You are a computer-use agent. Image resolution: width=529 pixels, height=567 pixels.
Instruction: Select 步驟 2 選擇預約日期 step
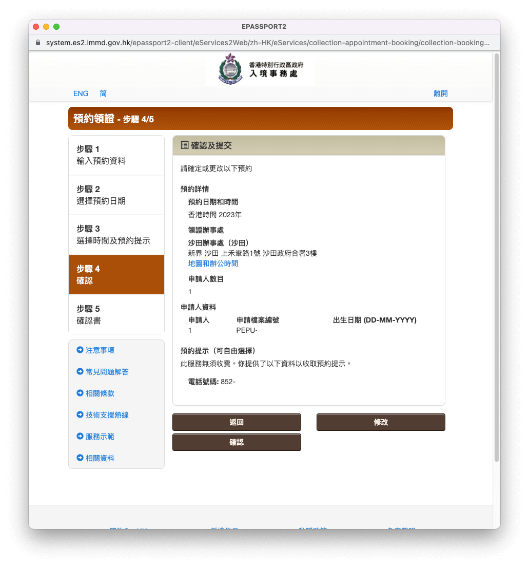[116, 195]
